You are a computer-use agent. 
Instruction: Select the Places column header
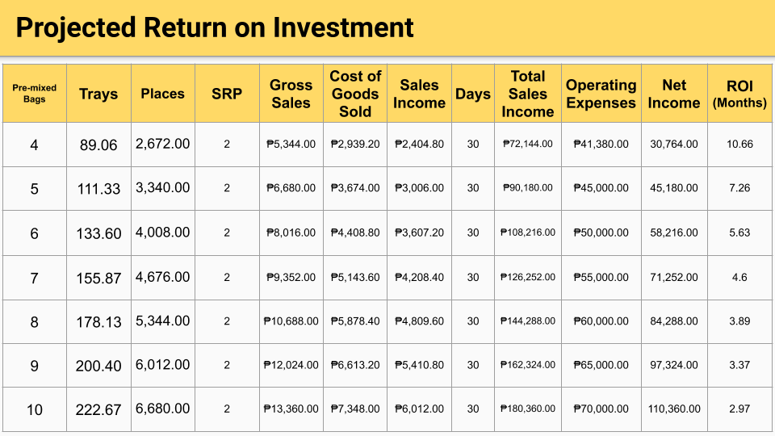162,94
